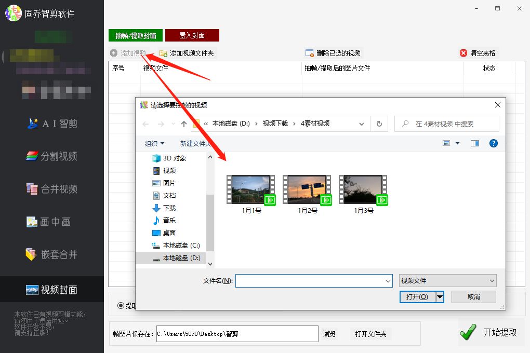This screenshot has width=530, height=353.
Task: Click the 打开(O) button in dialog
Action: (x=417, y=297)
